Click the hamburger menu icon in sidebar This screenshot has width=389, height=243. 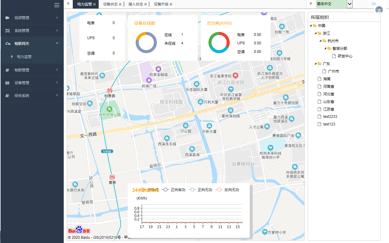point(56,5)
